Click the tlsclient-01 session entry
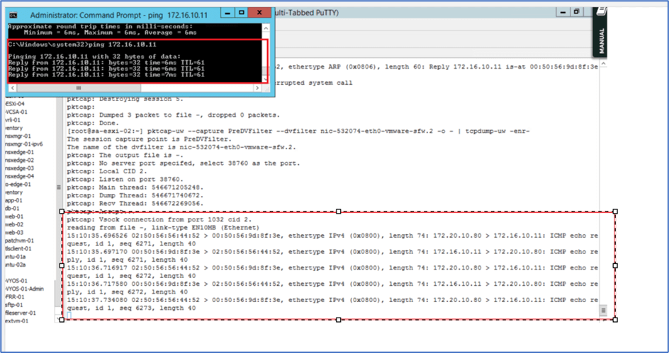669x353 pixels. pyautogui.click(x=18, y=248)
